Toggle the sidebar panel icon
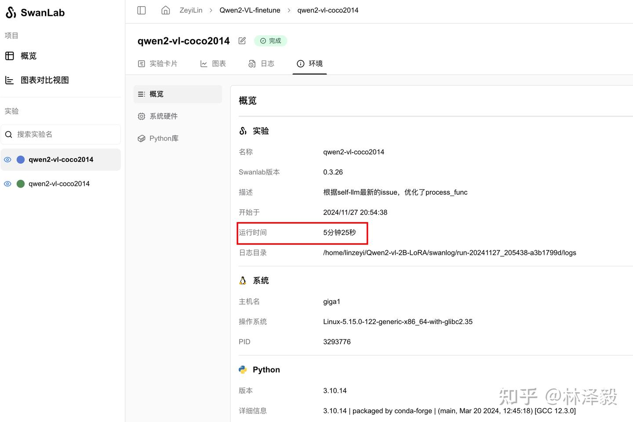 142,10
